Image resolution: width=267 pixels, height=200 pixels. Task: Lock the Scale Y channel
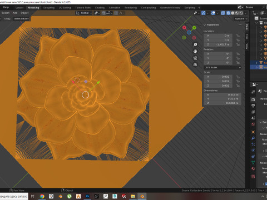pos(238,81)
